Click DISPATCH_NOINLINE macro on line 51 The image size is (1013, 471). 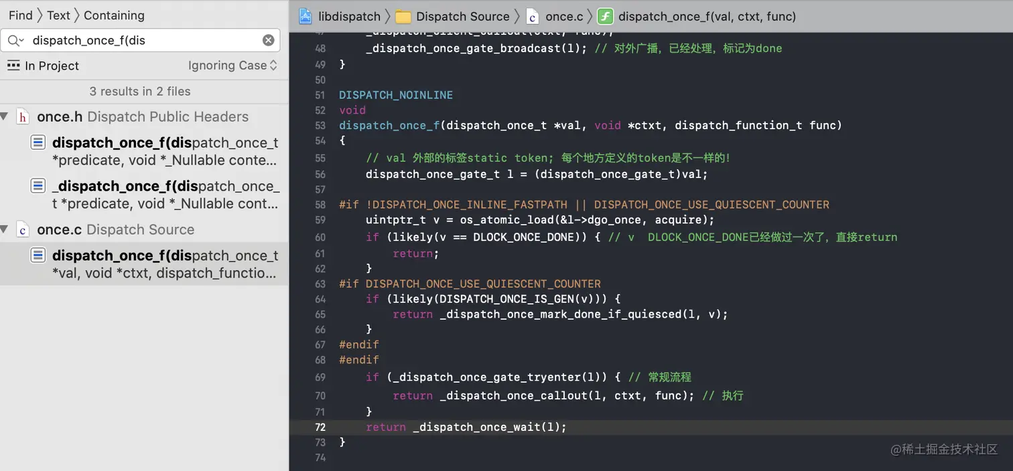pos(396,95)
